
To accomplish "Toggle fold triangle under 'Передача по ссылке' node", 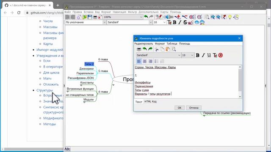I will click(x=204, y=116).
